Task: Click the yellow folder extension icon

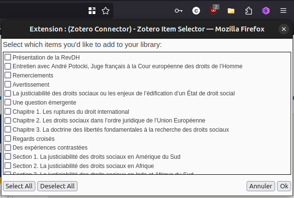Action: (x=231, y=11)
